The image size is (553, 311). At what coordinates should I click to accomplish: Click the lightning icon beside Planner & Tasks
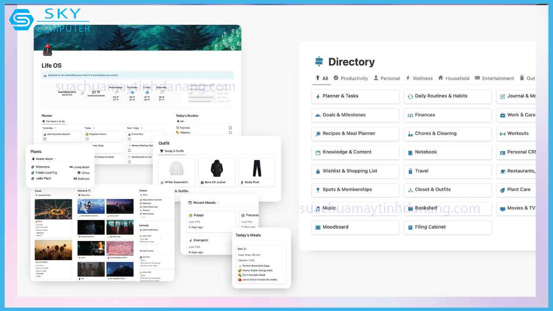[x=318, y=96]
